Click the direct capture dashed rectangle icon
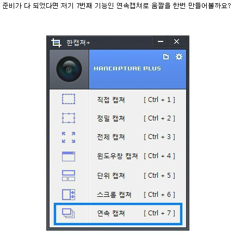Viewport: 234px width, 235px height. click(69, 99)
